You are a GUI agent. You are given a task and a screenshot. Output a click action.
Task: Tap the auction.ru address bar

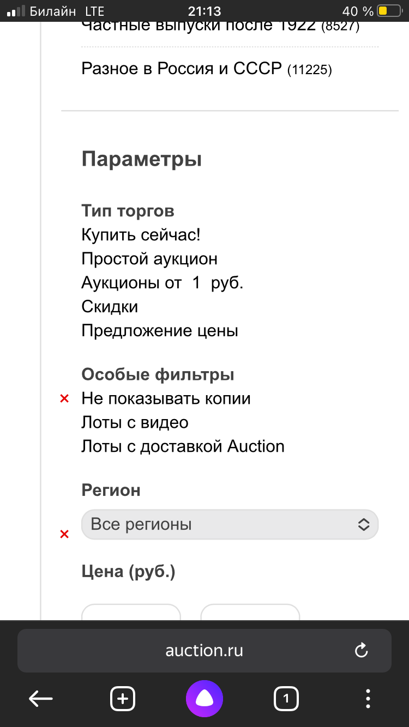(204, 650)
